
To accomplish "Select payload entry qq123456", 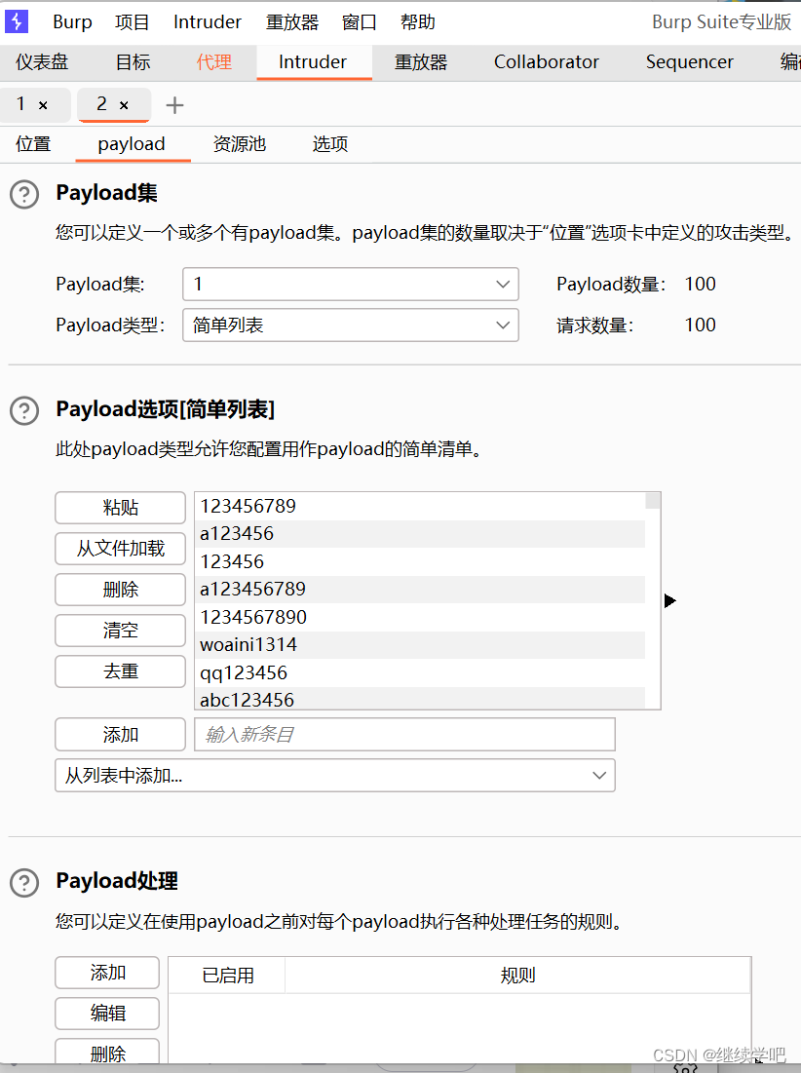I will (x=420, y=672).
